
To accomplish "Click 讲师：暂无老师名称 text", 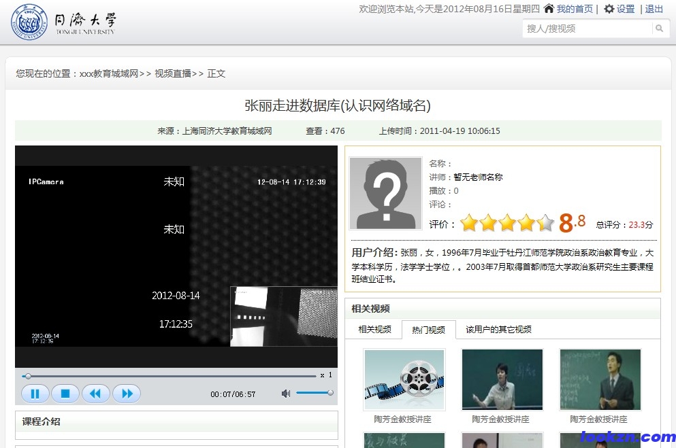I will [466, 177].
